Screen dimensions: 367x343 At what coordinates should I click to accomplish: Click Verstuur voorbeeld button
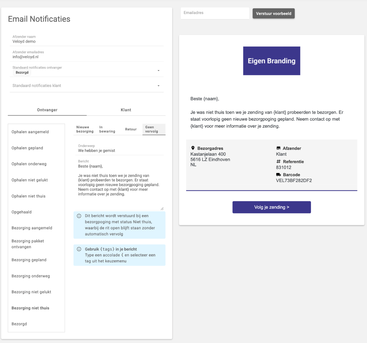(x=274, y=13)
